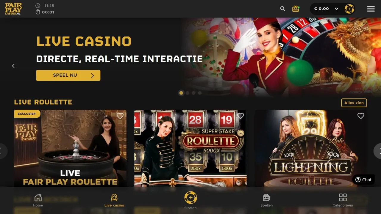Select the second banner carousel dot
This screenshot has height=214, width=381.
pyautogui.click(x=187, y=93)
